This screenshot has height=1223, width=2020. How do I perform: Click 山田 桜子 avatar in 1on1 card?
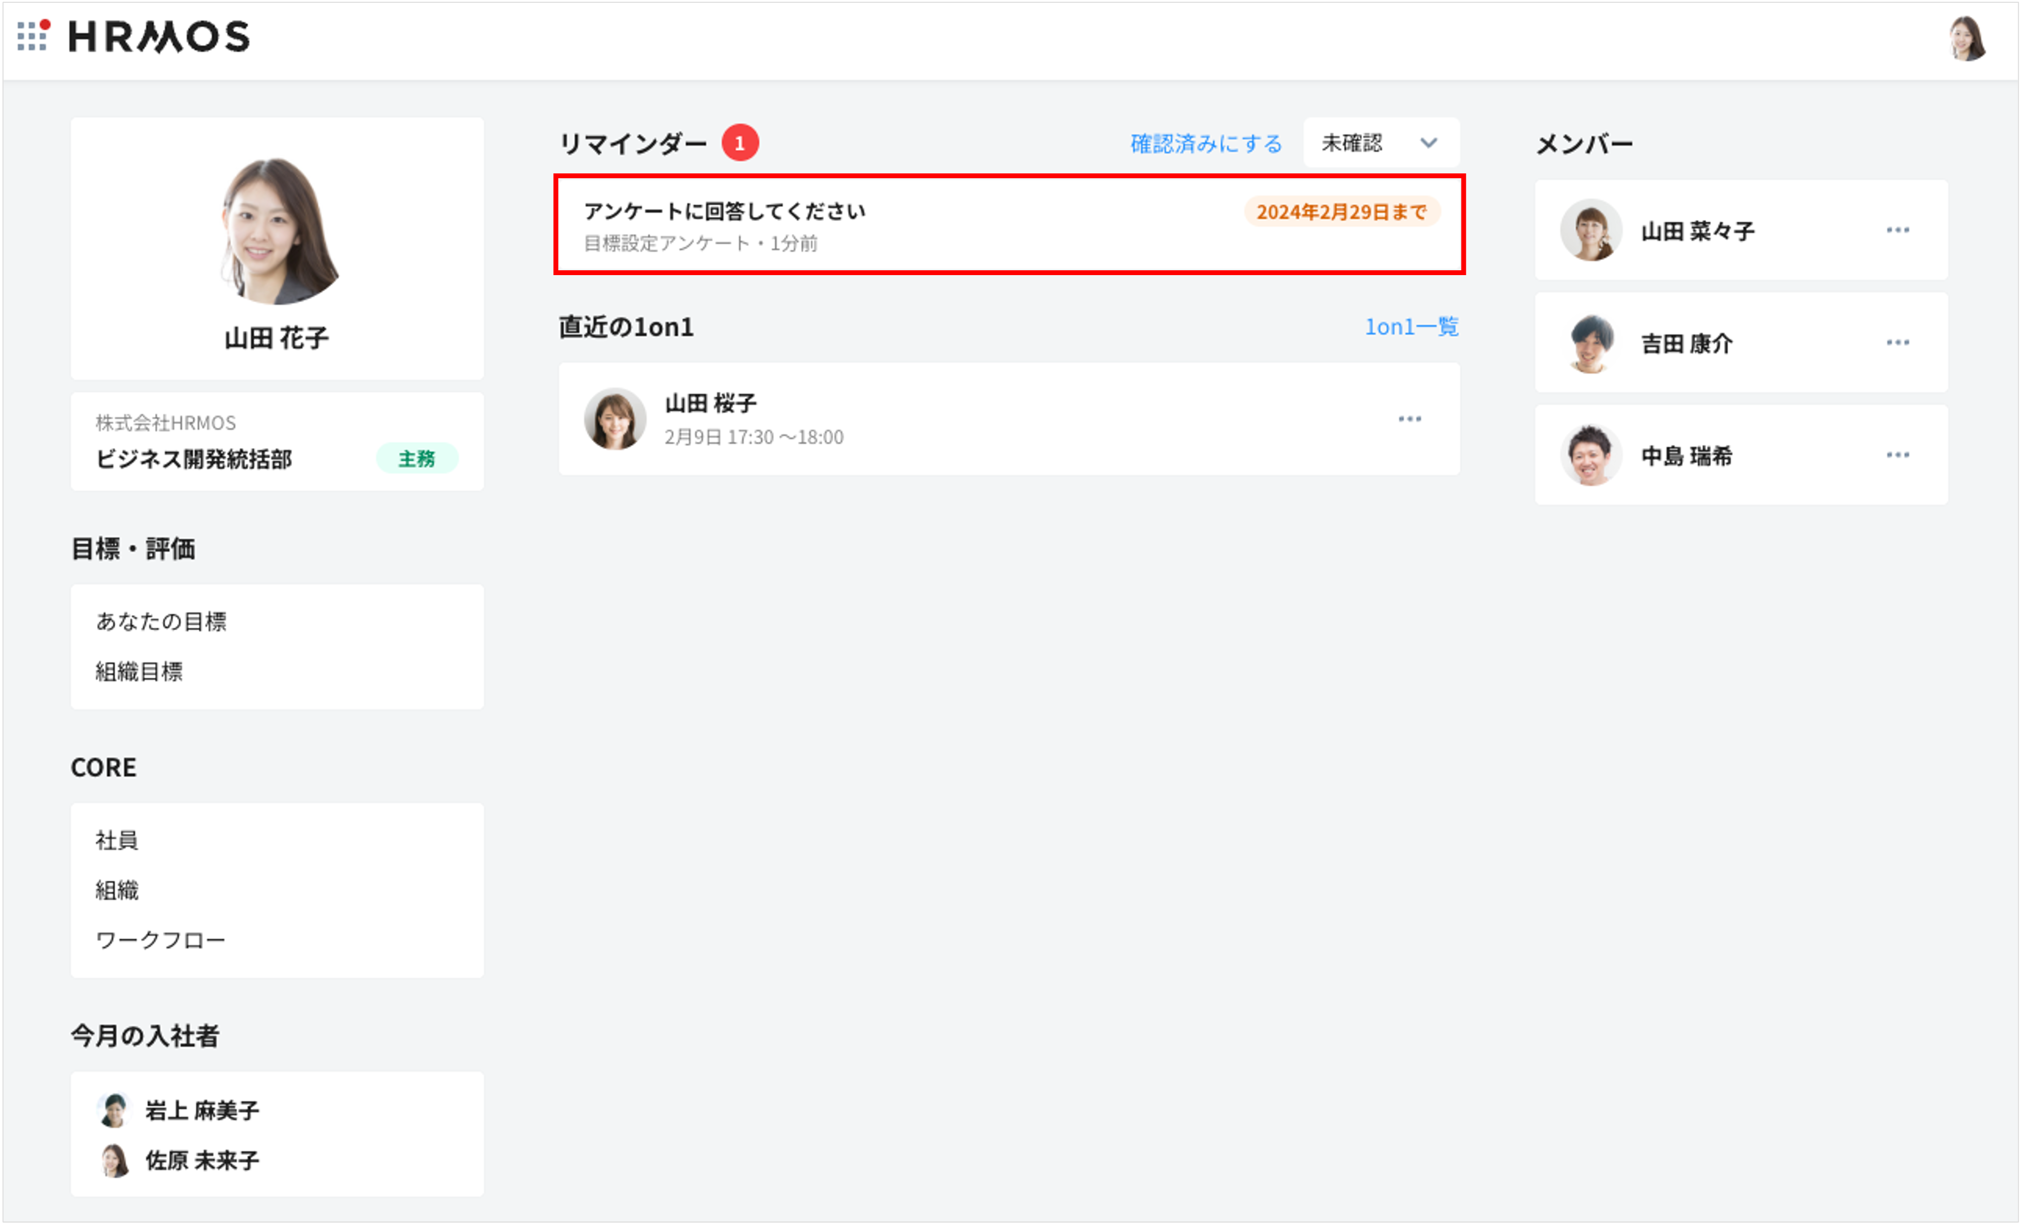pos(614,419)
